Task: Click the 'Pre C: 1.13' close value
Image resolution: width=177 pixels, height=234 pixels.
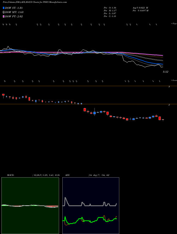Action: point(110,16)
